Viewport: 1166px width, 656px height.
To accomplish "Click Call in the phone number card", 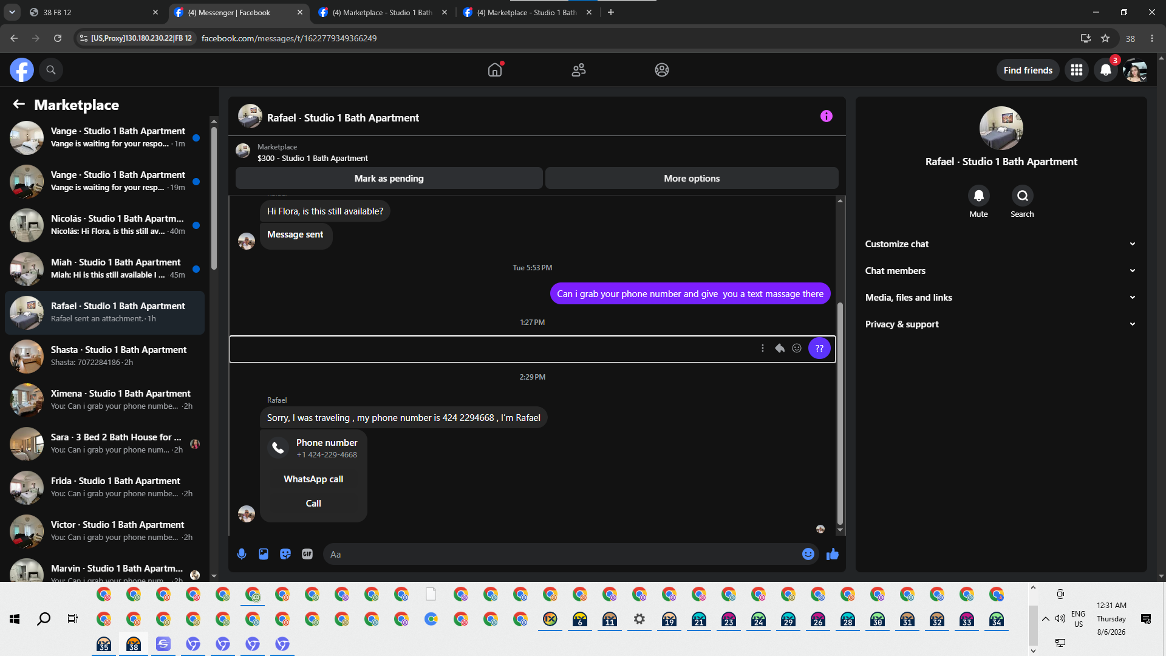I will [313, 504].
